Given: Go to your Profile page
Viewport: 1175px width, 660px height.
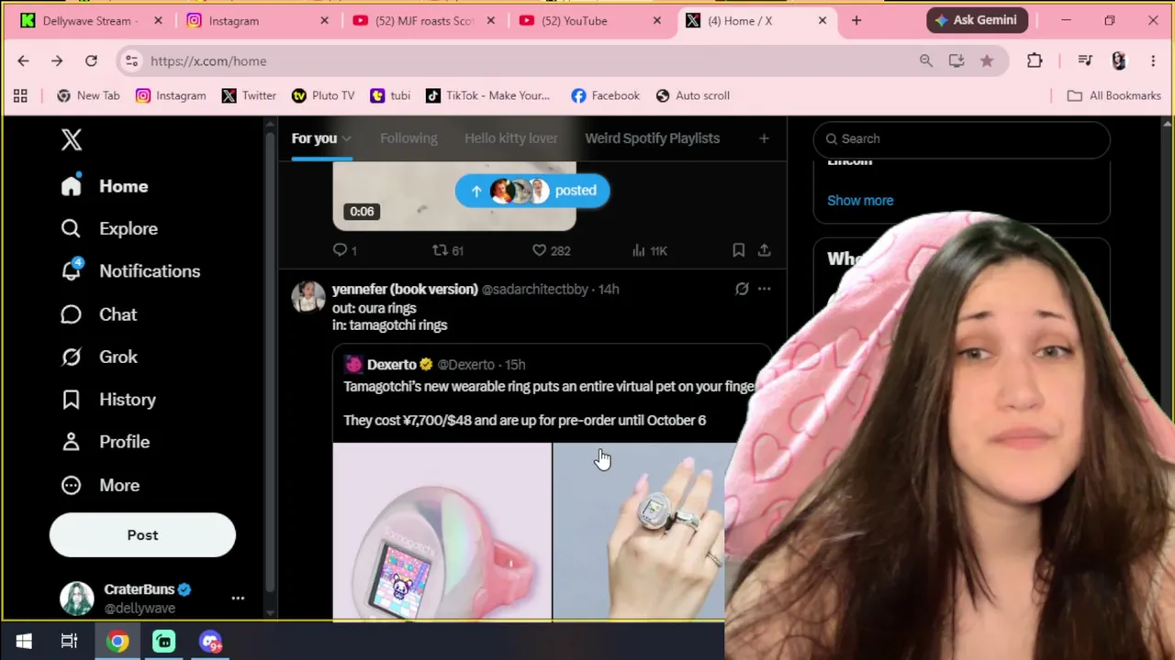Looking at the screenshot, I should click(x=105, y=442).
